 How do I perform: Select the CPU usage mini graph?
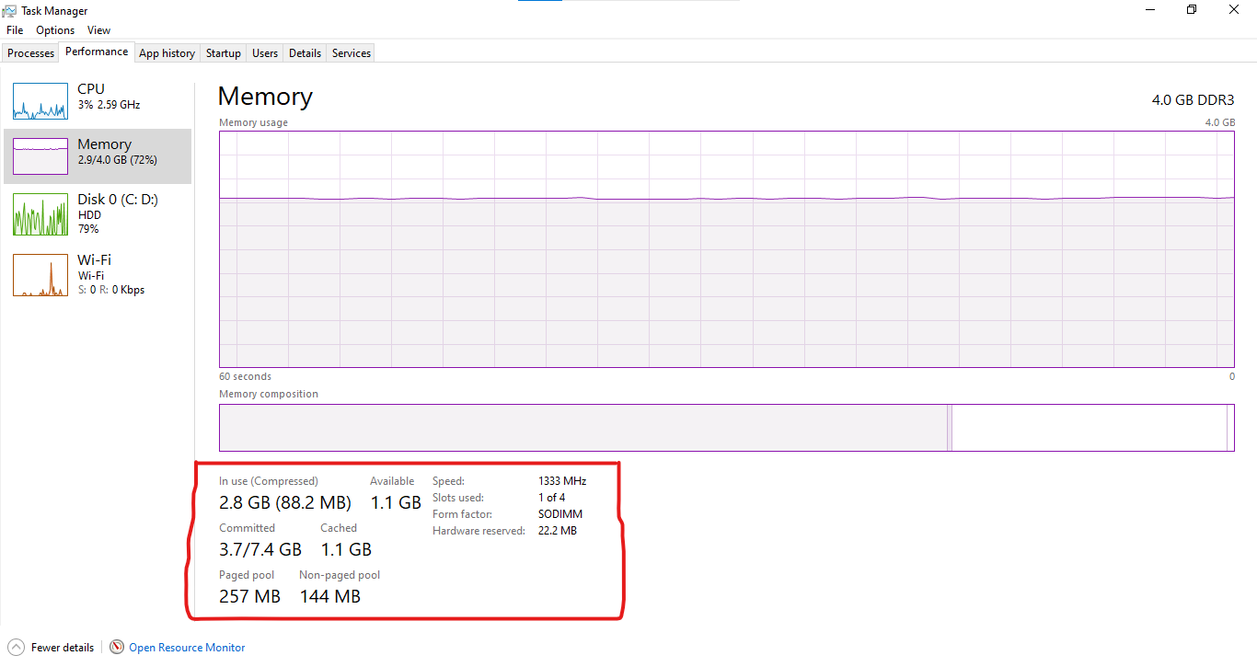pyautogui.click(x=40, y=101)
